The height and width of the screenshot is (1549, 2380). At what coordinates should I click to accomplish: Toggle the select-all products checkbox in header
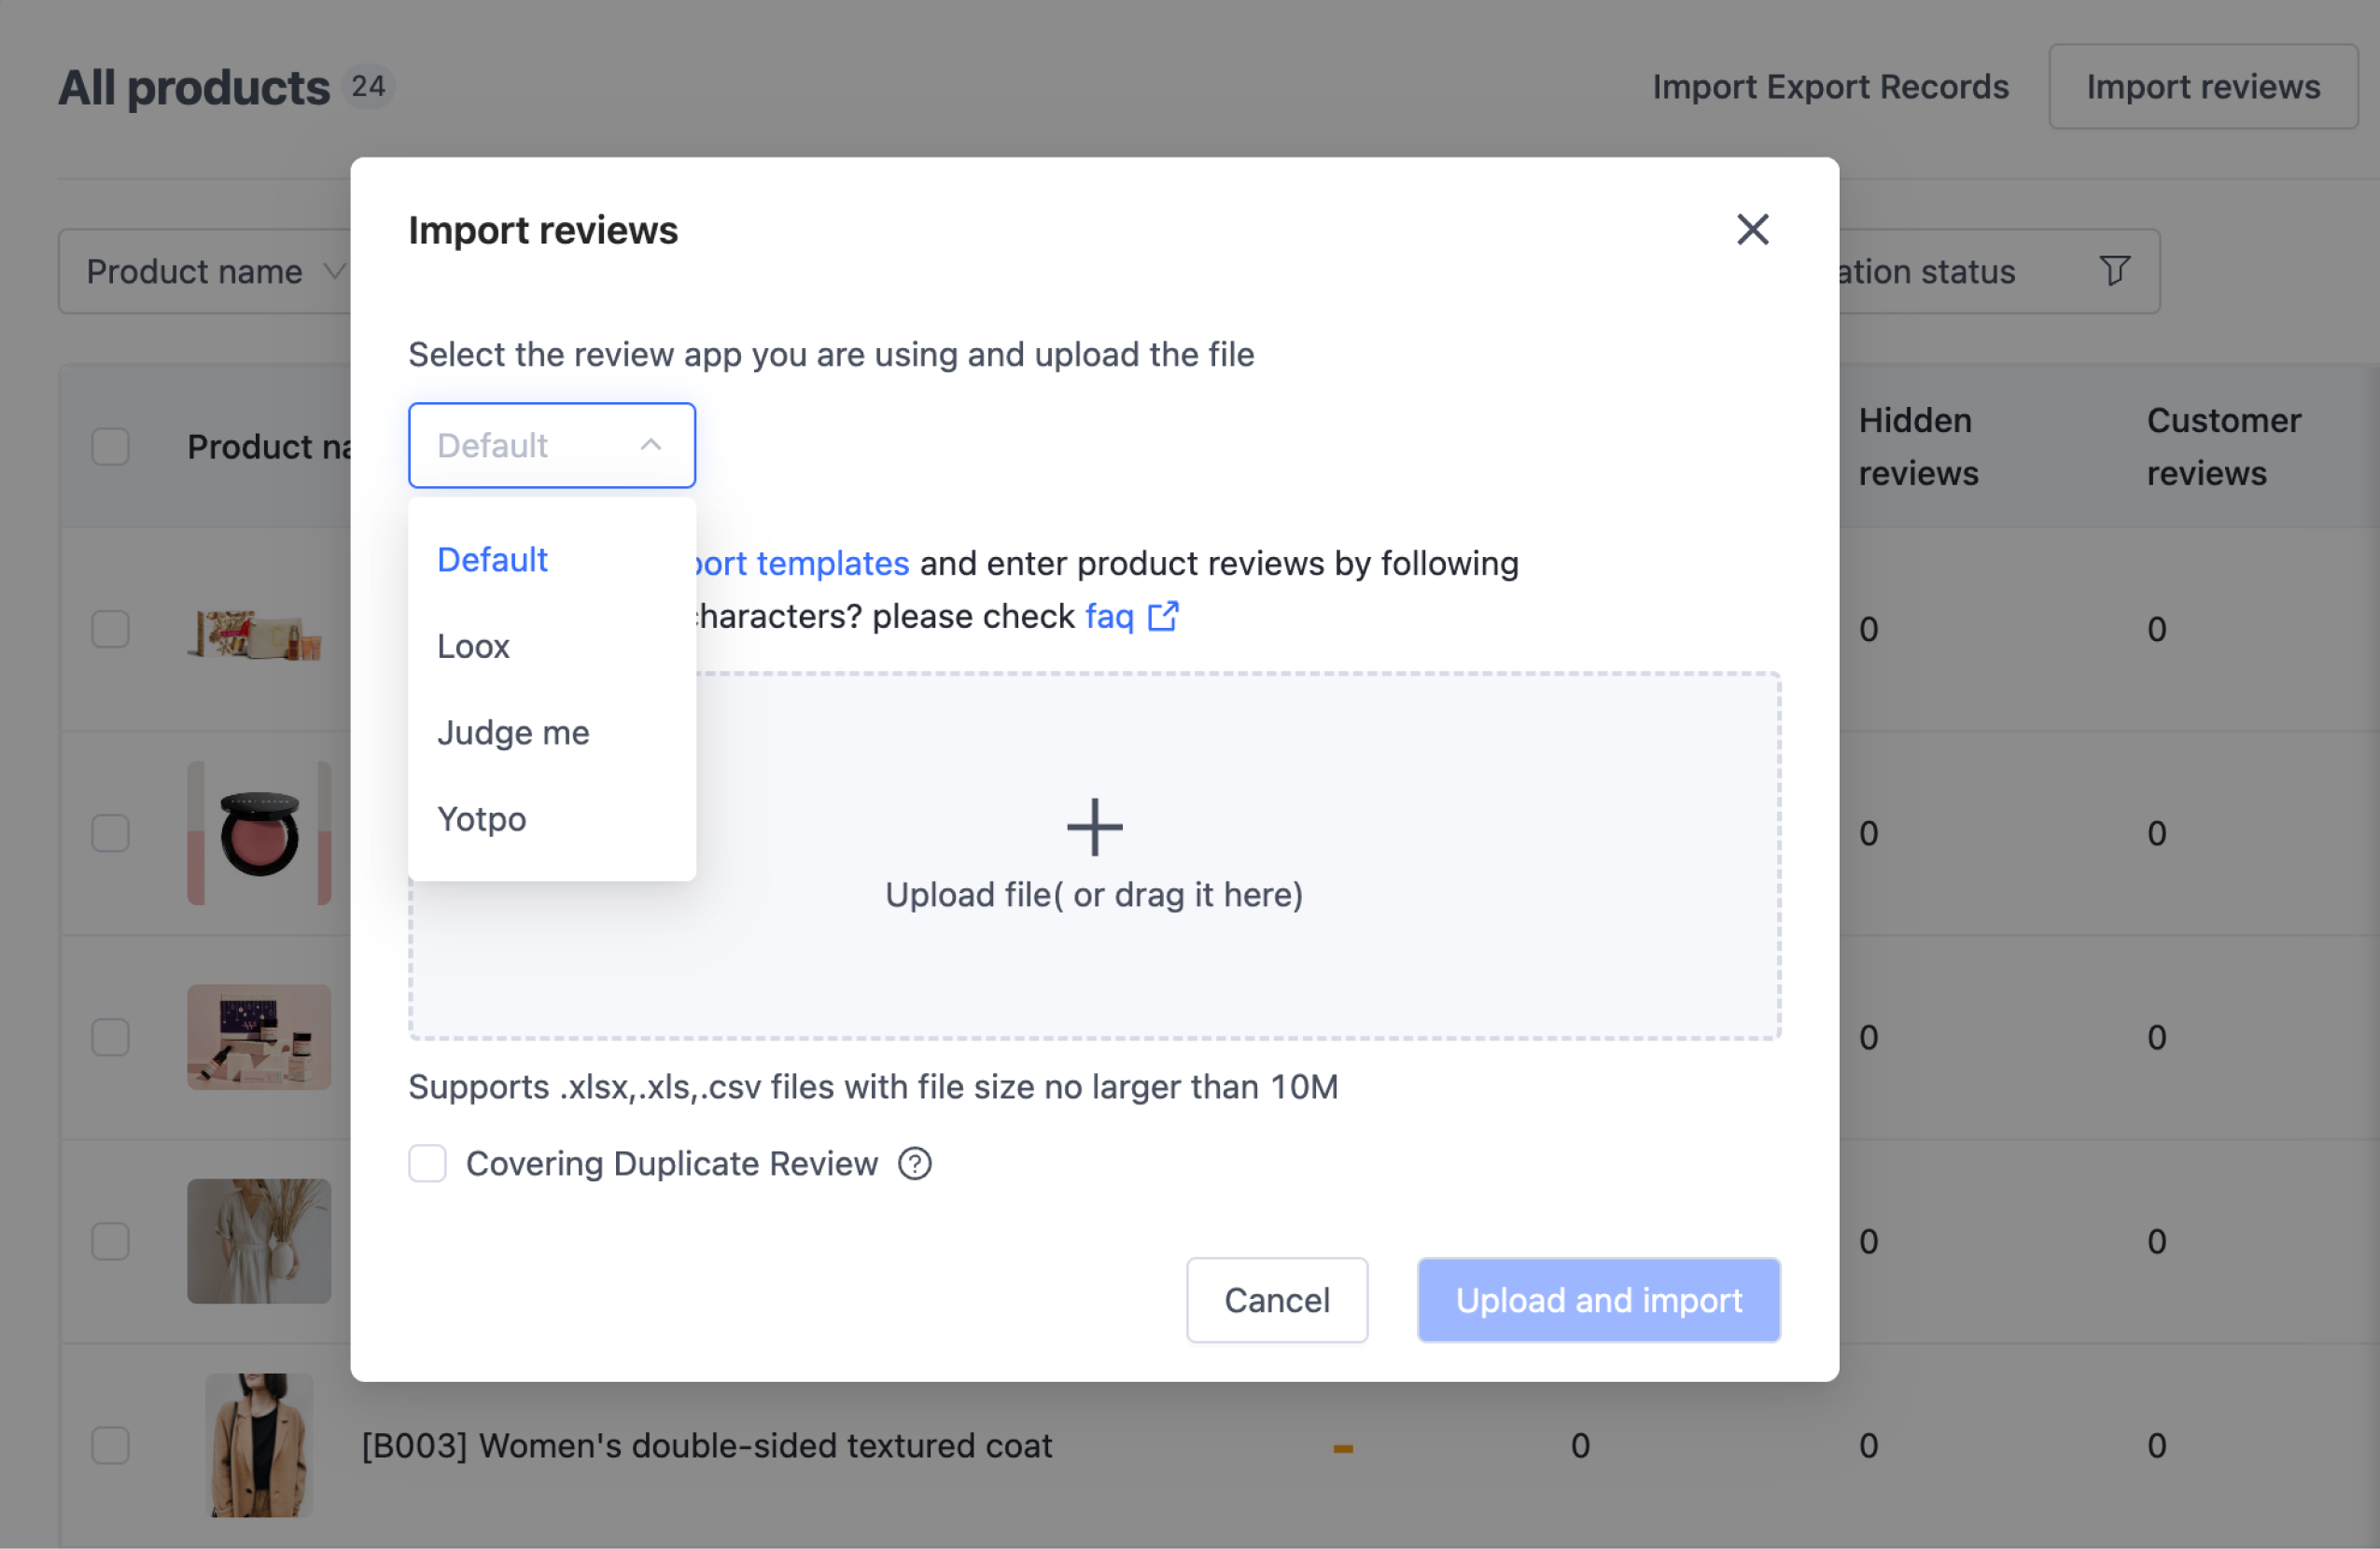pyautogui.click(x=110, y=447)
